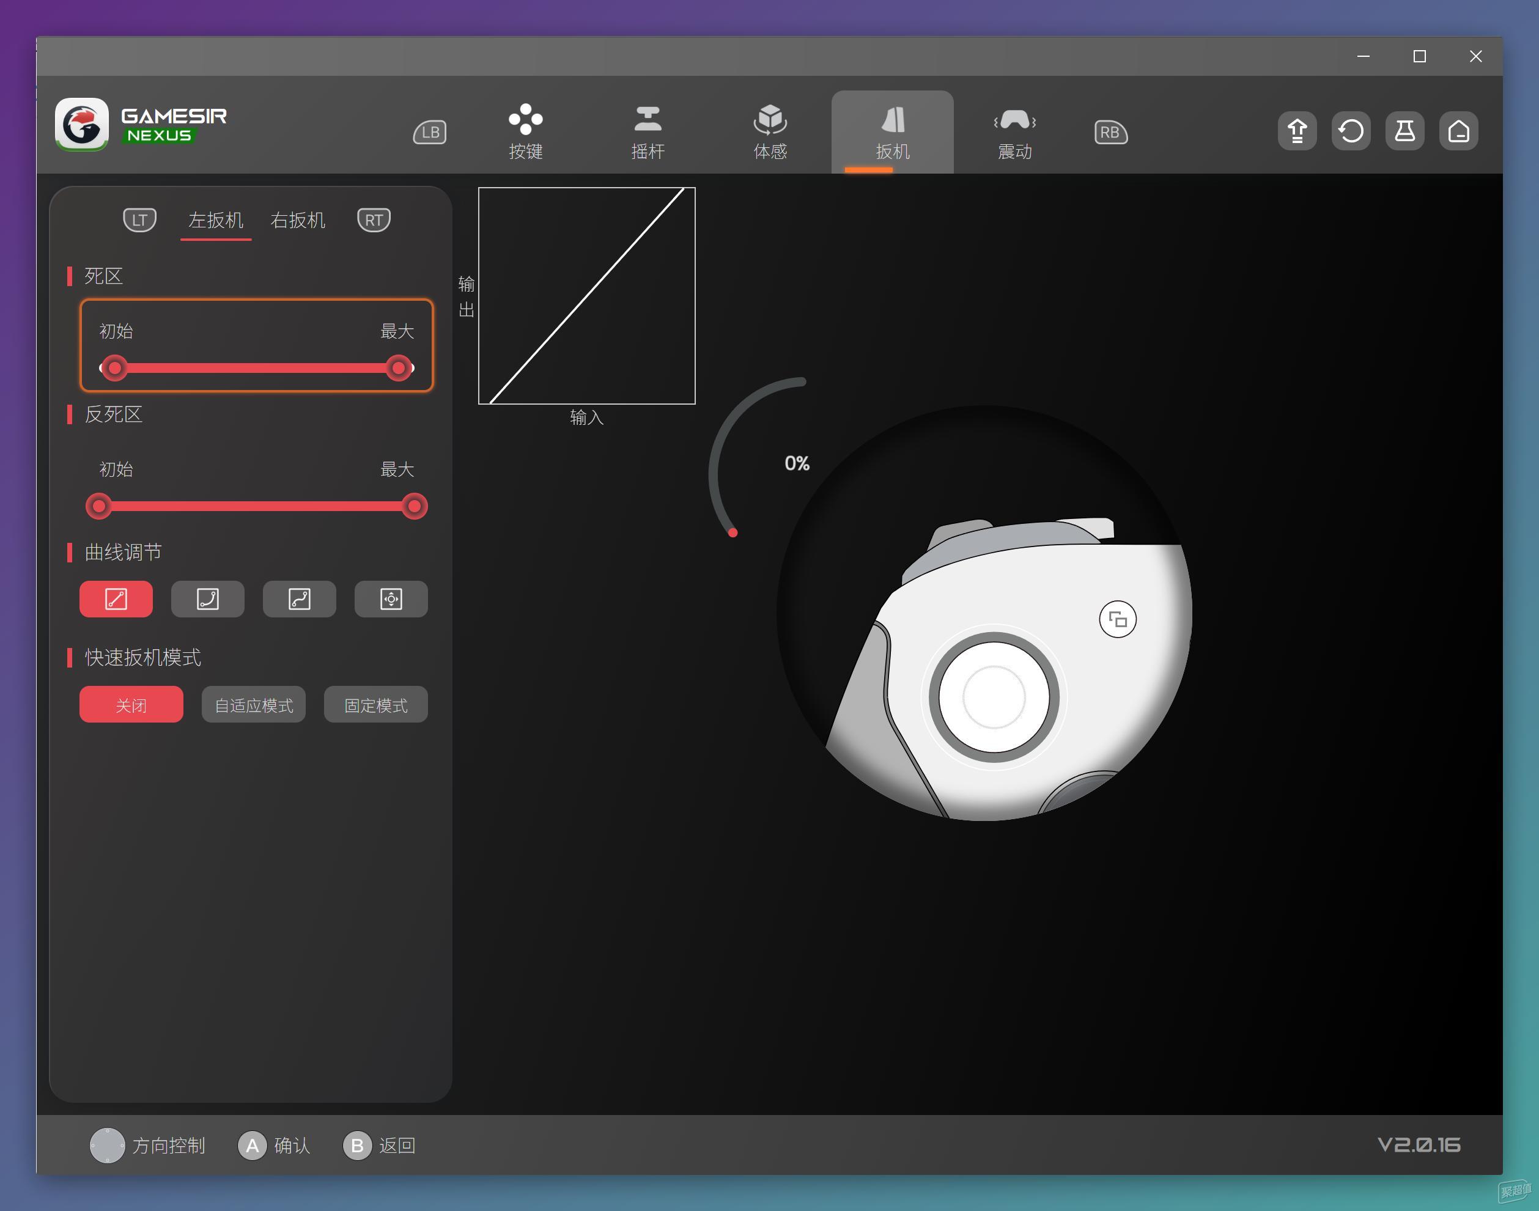The image size is (1539, 1211).
Task: Click the 方向控制 direction control hint
Action: 147,1146
